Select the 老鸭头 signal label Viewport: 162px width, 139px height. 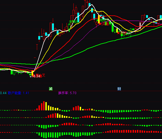pos(73,22)
